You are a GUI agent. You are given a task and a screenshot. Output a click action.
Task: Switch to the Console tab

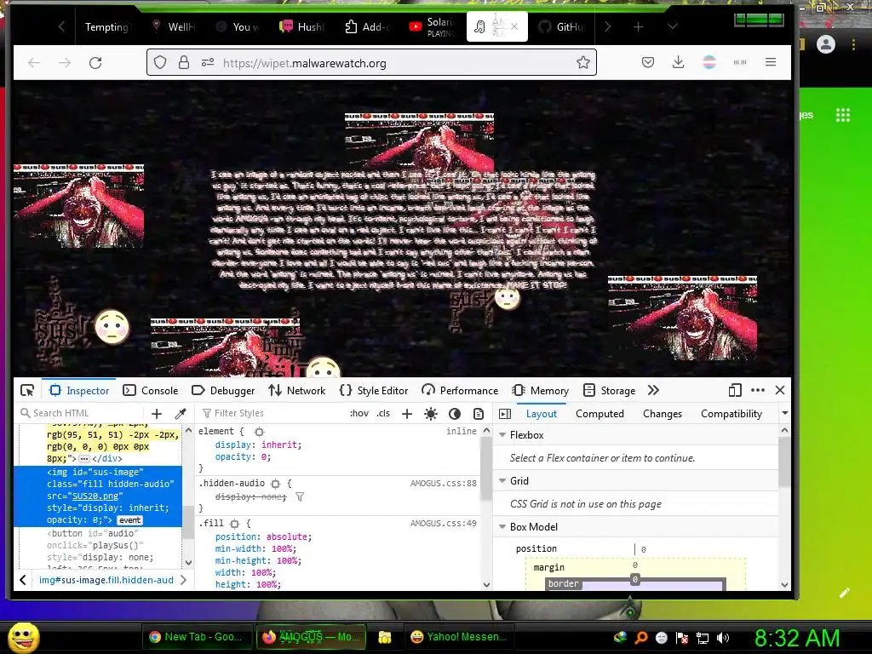[x=151, y=390]
